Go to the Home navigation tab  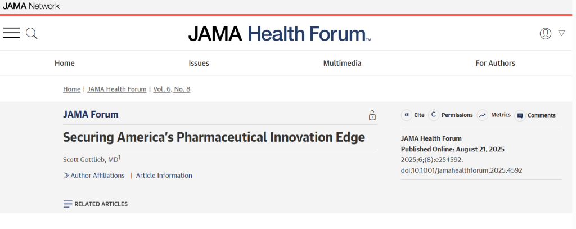tap(65, 63)
